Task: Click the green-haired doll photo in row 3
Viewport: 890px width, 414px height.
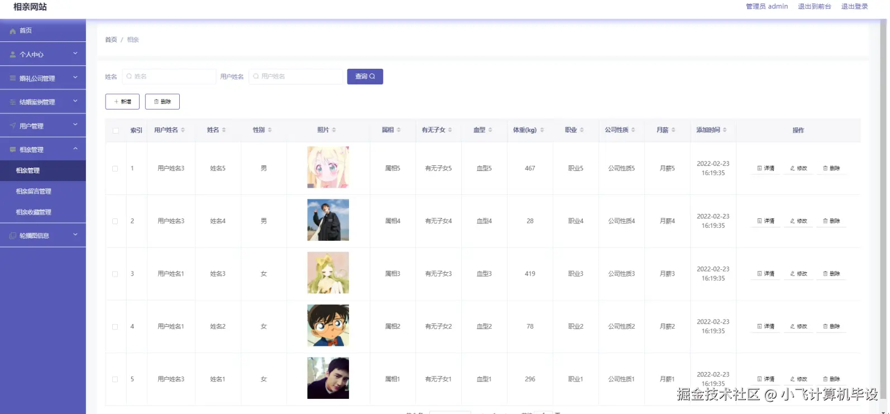Action: [x=328, y=273]
